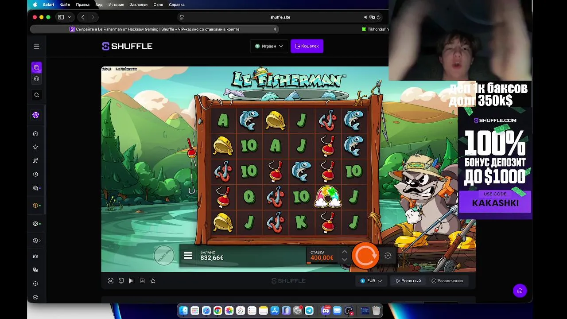Open the EUR currency dropdown
567x319 pixels.
[371, 281]
